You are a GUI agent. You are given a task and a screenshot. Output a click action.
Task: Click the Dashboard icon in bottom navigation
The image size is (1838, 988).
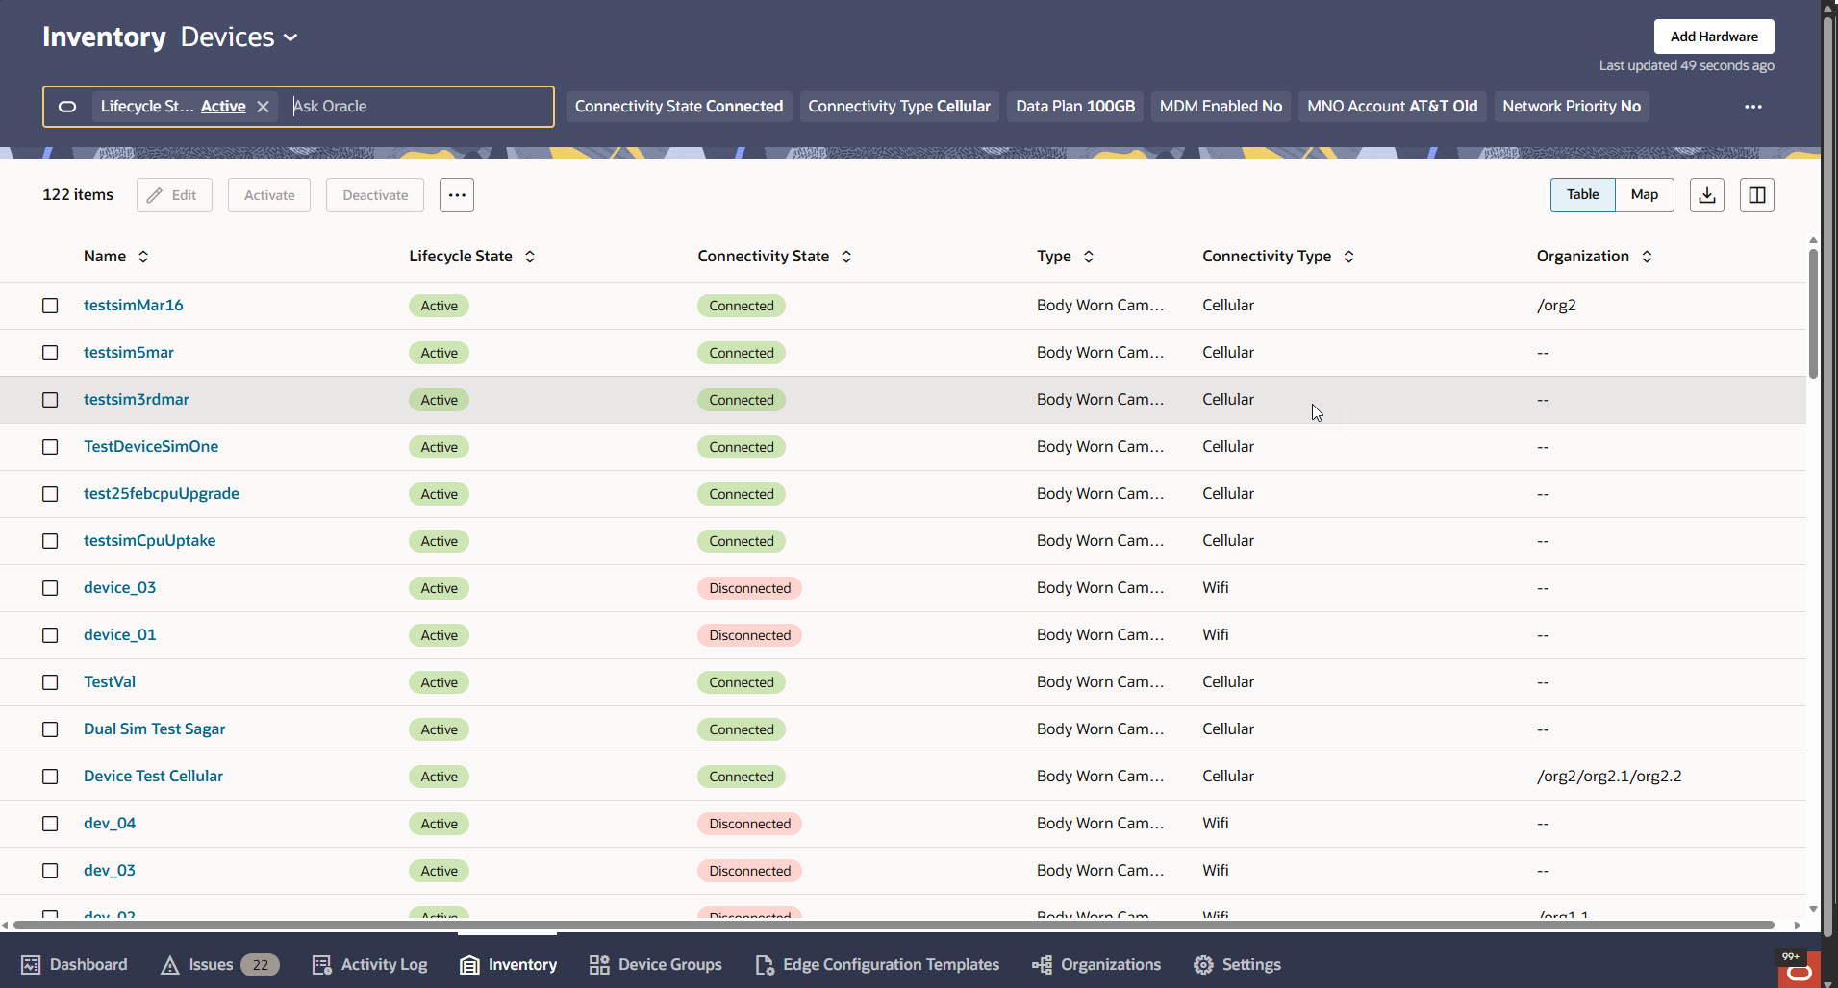(31, 965)
